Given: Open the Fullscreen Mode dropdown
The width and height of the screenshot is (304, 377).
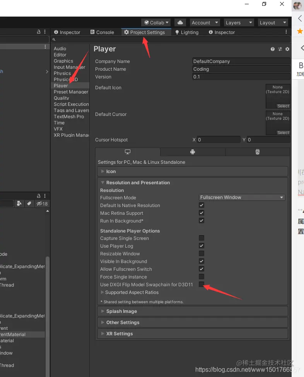Looking at the screenshot, I should click(242, 197).
